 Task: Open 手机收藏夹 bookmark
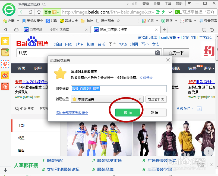coord(33,21)
